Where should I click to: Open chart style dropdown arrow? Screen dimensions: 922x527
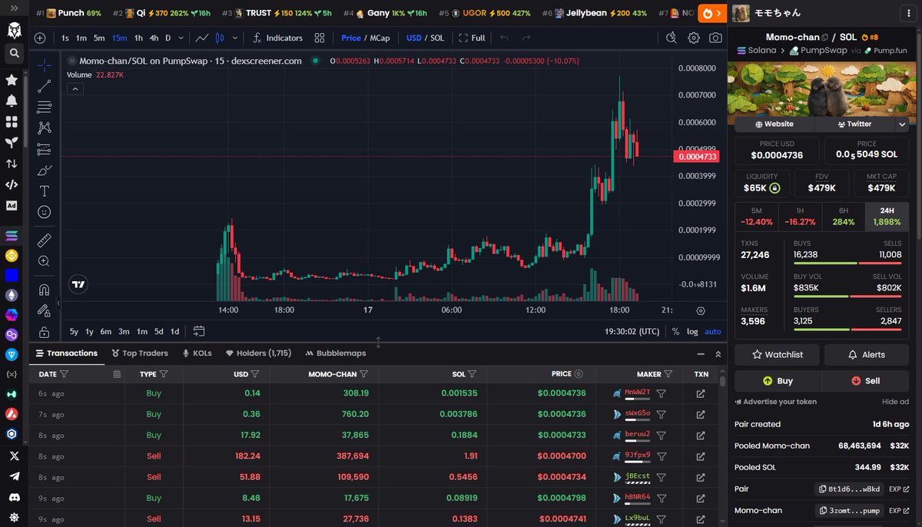tap(235, 38)
